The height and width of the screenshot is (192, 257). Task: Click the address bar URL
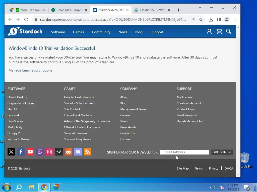(x=113, y=19)
